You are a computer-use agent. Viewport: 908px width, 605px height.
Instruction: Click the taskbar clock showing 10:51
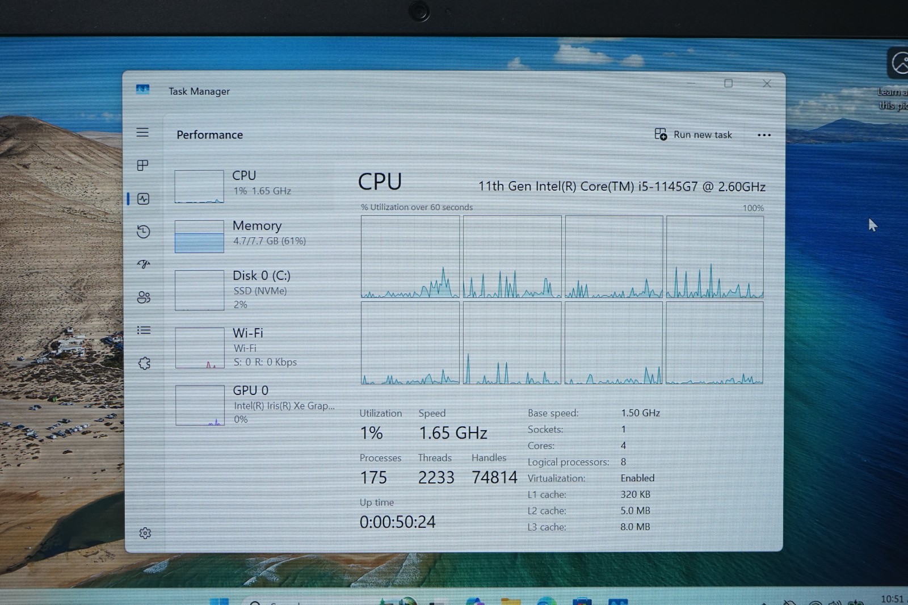pos(892,599)
